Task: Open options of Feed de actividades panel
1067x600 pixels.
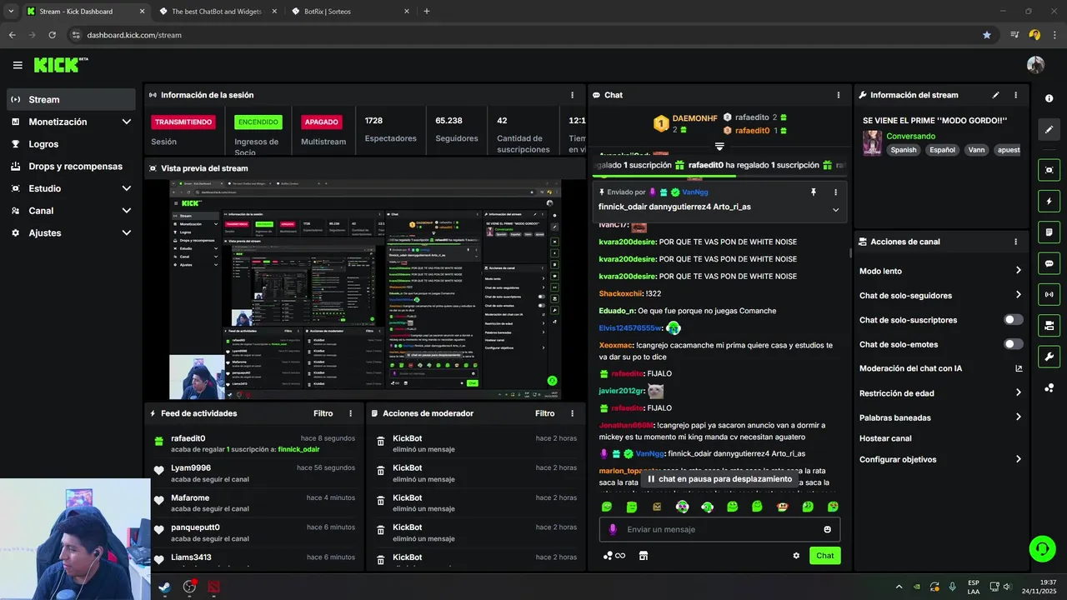Action: tap(350, 413)
